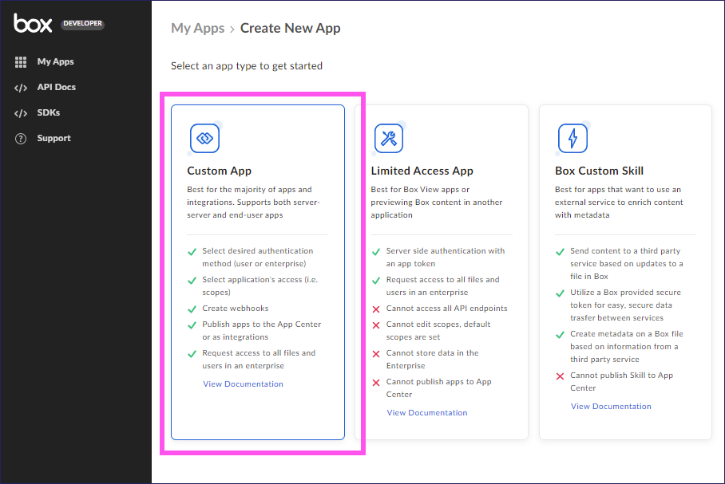
Task: Open API Docs in the sidebar
Action: click(56, 87)
